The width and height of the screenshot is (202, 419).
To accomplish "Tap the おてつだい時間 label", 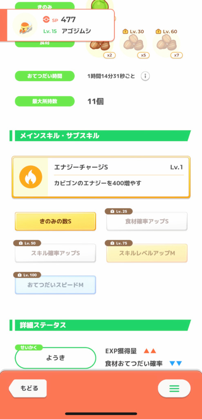I will click(x=45, y=76).
